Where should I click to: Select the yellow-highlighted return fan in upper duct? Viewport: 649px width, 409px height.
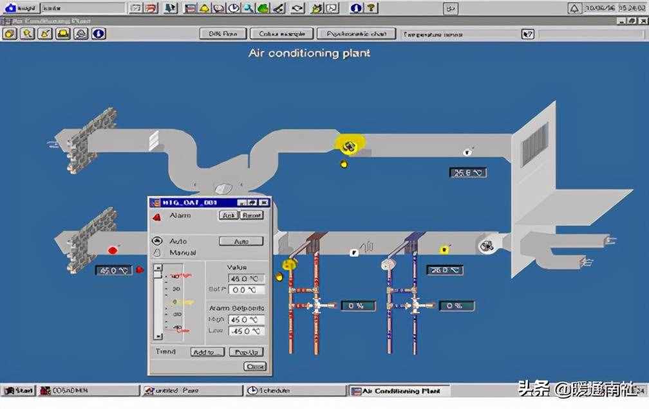coord(350,144)
